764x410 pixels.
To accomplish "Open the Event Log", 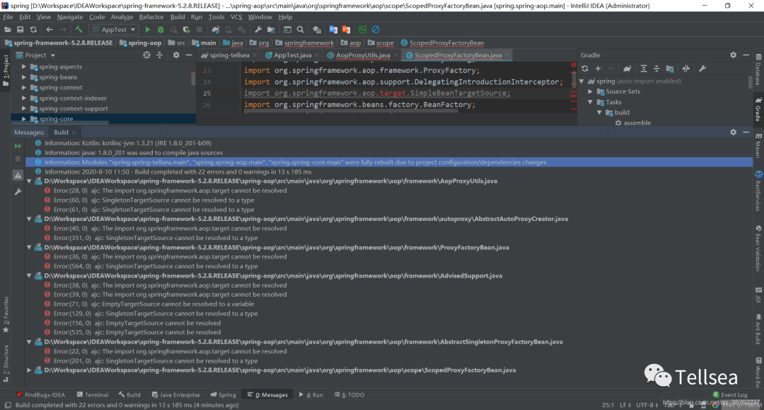I will click(x=730, y=395).
